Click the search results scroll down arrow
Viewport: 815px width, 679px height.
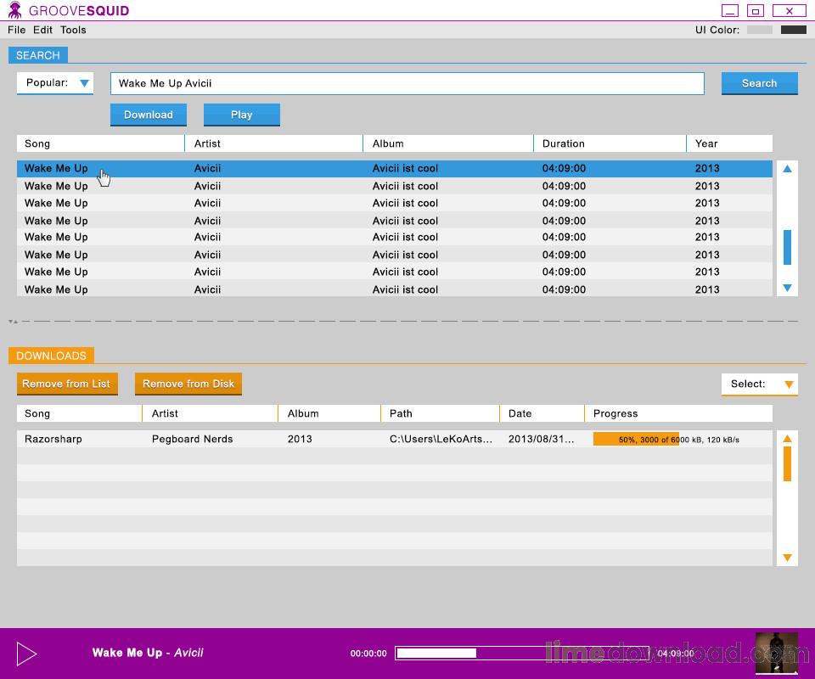point(787,288)
